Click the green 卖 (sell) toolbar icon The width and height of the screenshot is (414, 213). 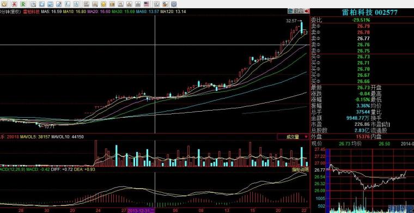23,4
